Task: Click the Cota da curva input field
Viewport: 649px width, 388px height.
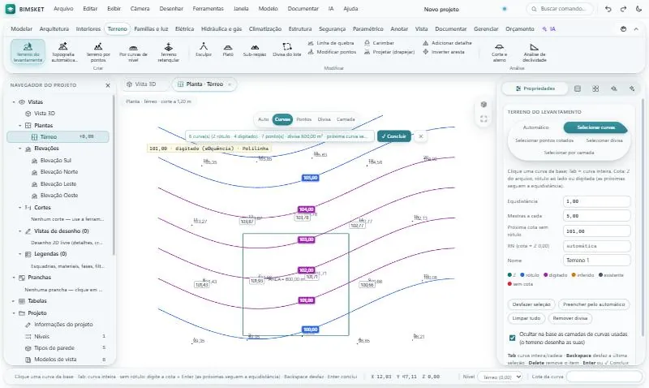Action: [x=604, y=377]
